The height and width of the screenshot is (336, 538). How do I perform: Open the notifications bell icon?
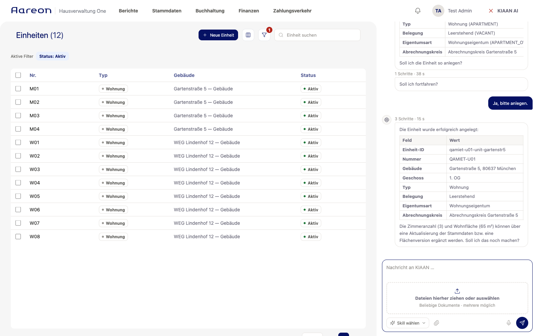pyautogui.click(x=418, y=11)
